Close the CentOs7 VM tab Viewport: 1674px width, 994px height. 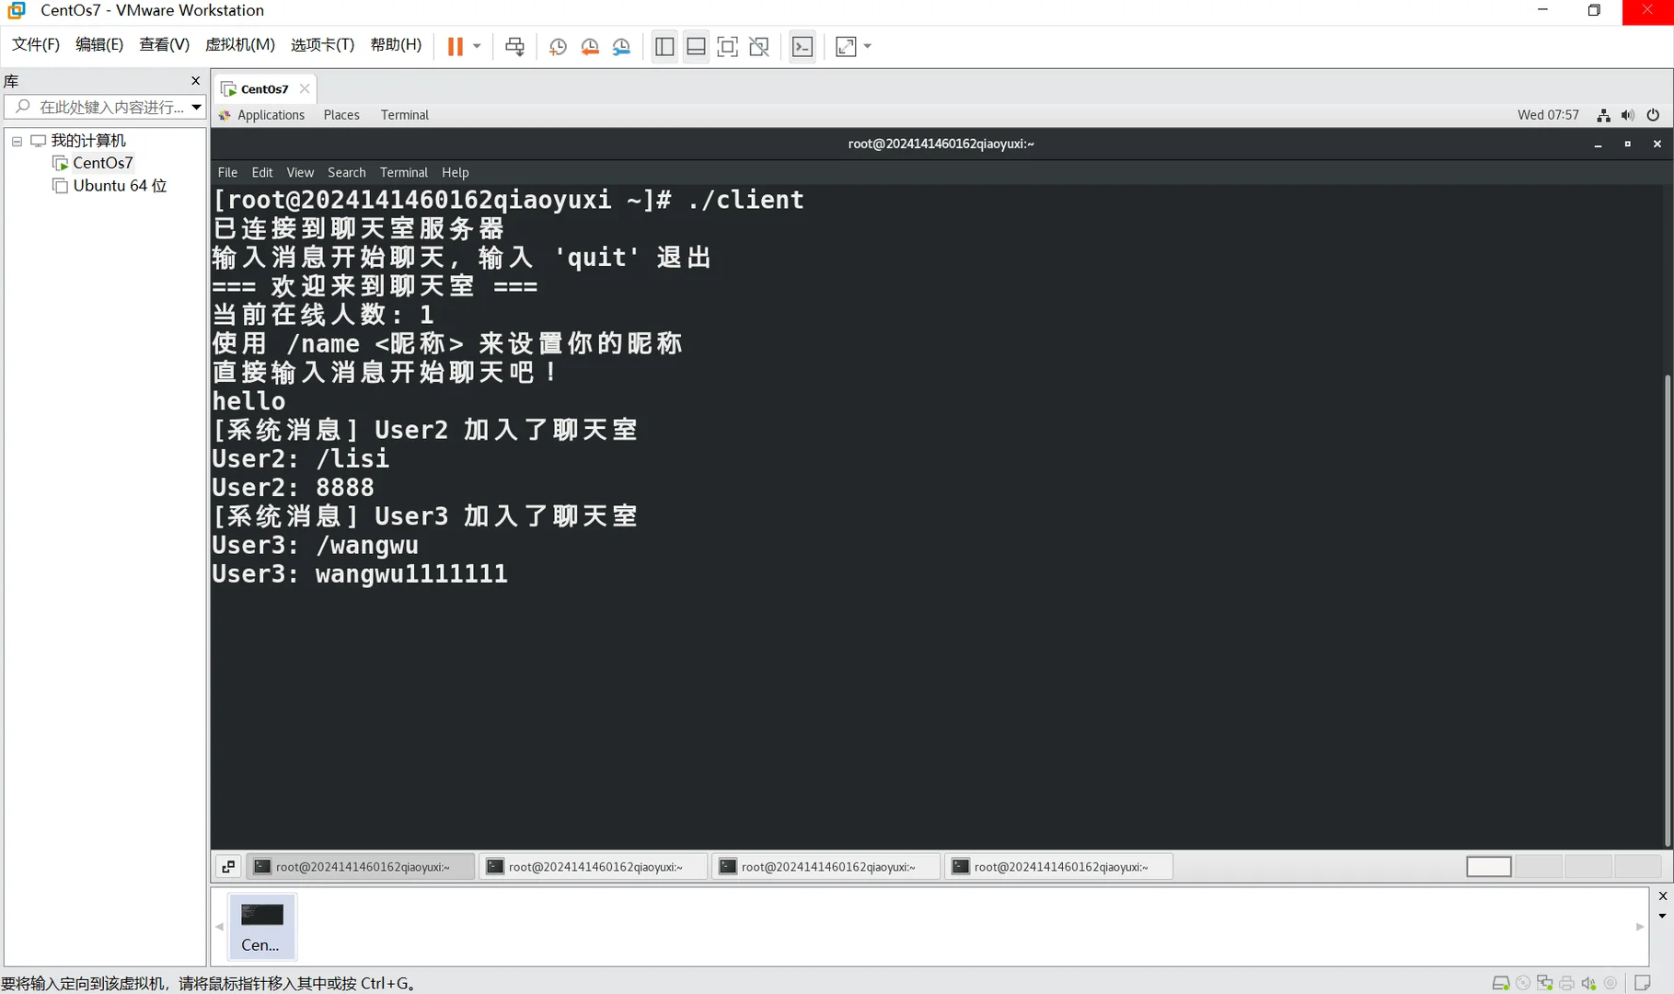tap(305, 89)
